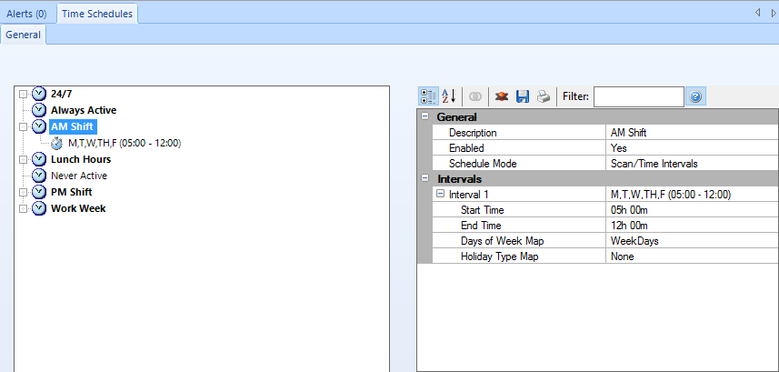Screen dimensions: 779x372
Task: Select the AM Shift schedule
Action: (x=72, y=126)
